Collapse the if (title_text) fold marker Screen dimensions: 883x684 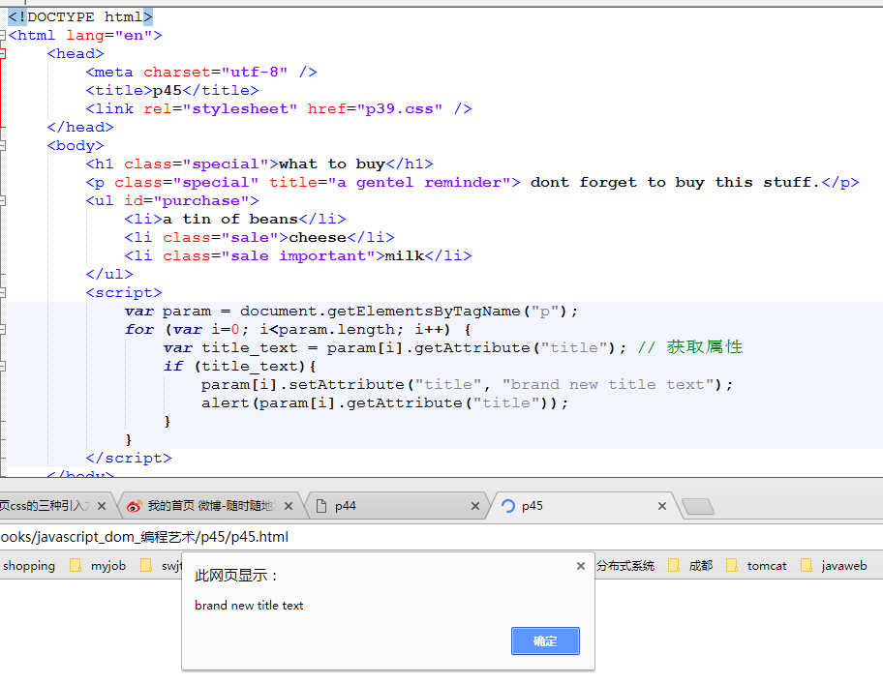(2, 367)
